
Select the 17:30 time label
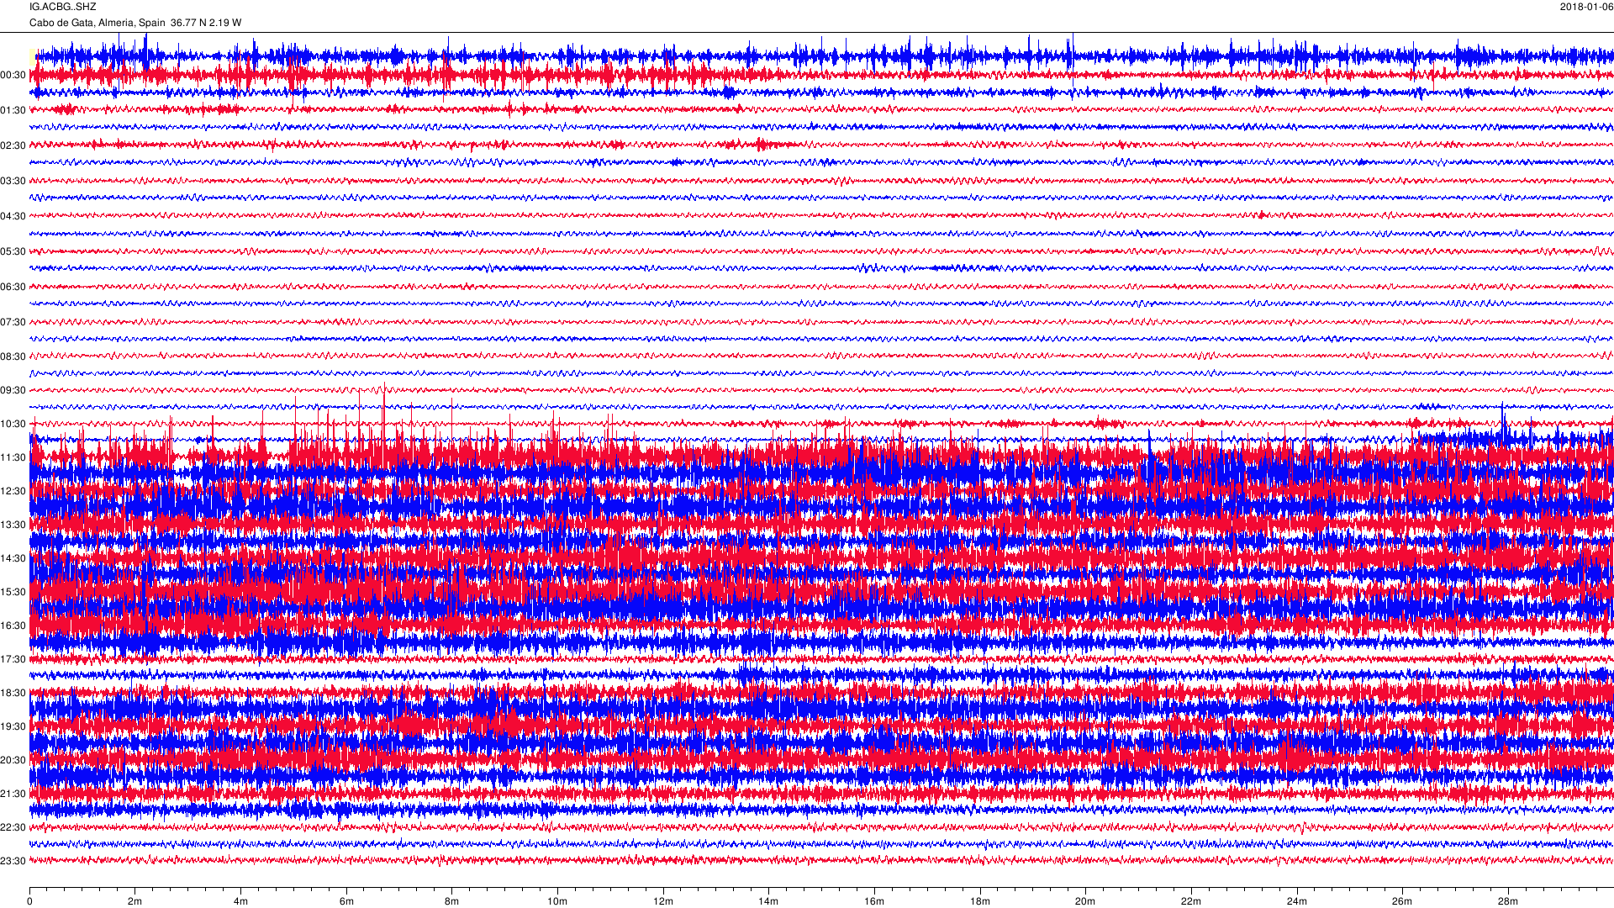[13, 660]
